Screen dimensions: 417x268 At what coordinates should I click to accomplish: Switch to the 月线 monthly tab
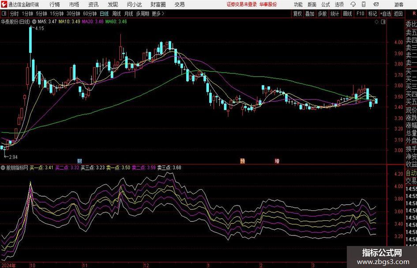coord(128,14)
